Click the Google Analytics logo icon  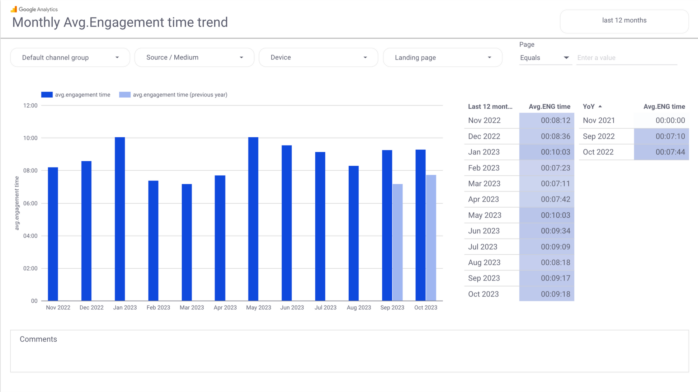(x=14, y=9)
